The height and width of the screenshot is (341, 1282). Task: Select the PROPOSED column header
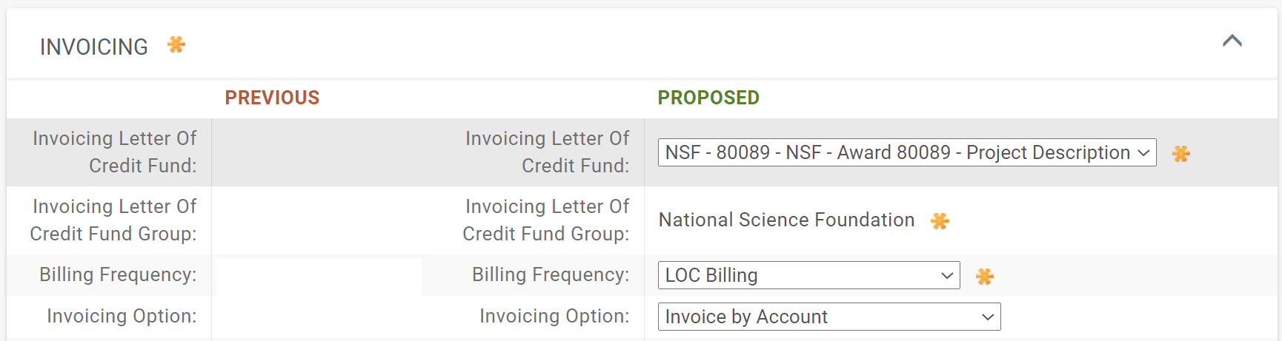708,98
